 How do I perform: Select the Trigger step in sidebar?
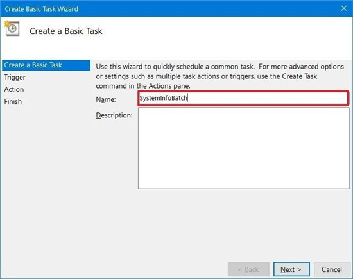15,77
